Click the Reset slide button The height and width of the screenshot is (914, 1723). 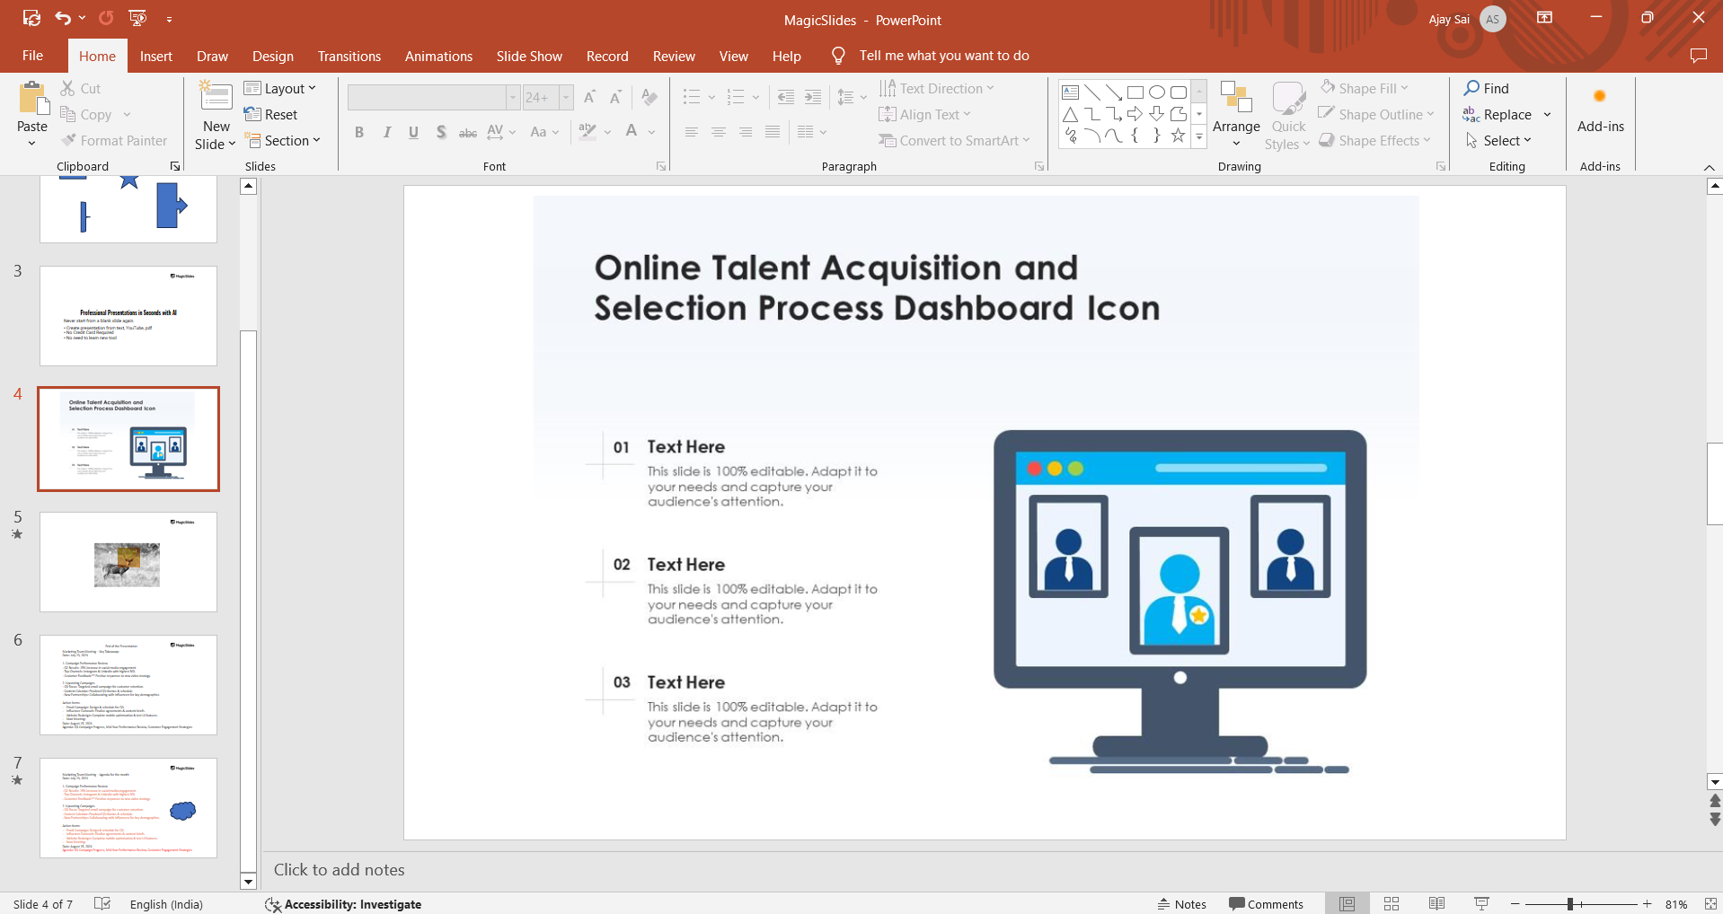[x=271, y=115]
